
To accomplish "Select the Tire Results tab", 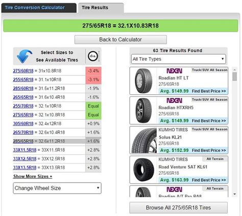I will (101, 8).
